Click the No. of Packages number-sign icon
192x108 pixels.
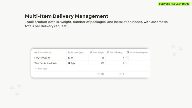[108, 52]
